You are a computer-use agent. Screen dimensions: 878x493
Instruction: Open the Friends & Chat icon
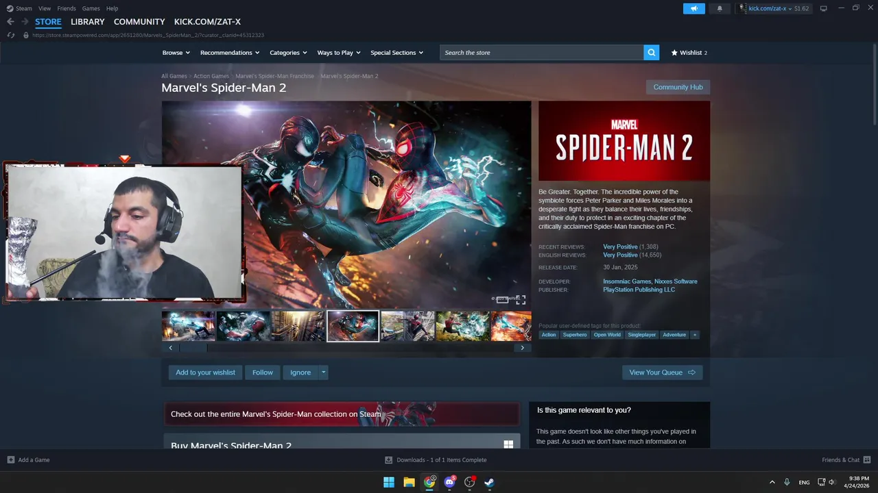(x=867, y=460)
